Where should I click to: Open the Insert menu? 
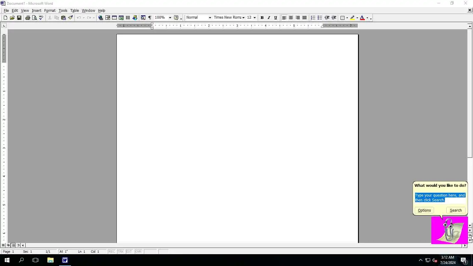tap(37, 10)
